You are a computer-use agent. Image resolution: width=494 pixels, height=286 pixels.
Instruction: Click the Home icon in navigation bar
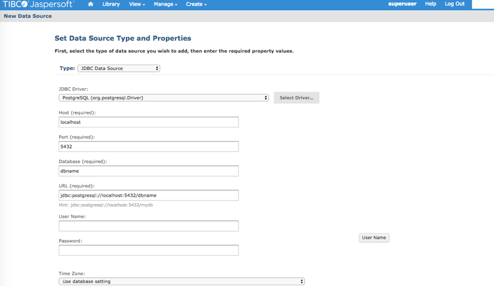coord(90,4)
